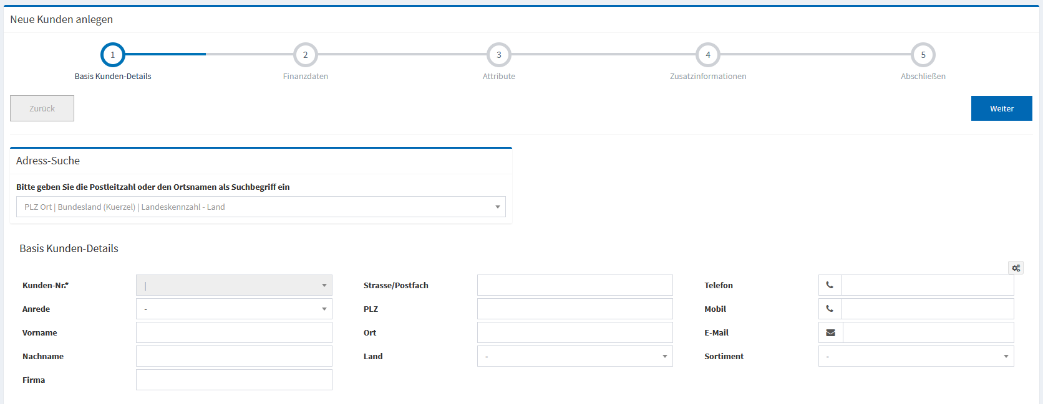Expand the Sortiment dropdown
The image size is (1043, 404).
[x=916, y=356]
